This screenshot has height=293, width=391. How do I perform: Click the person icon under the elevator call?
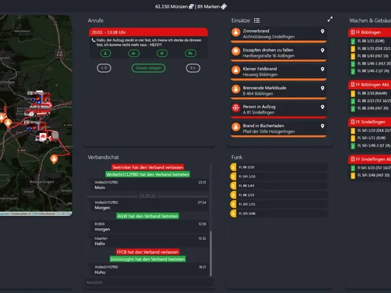point(106,53)
